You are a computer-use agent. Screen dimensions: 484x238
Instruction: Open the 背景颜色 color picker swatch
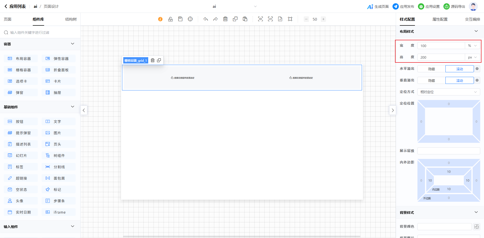point(476,227)
